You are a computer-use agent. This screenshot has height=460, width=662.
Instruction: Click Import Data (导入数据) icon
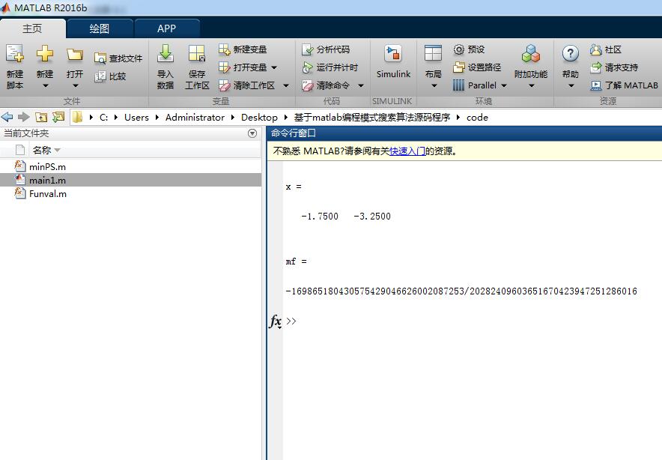pyautogui.click(x=165, y=54)
